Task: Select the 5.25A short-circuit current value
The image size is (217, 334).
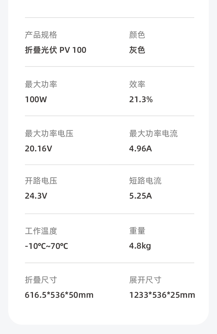Action: click(x=140, y=196)
